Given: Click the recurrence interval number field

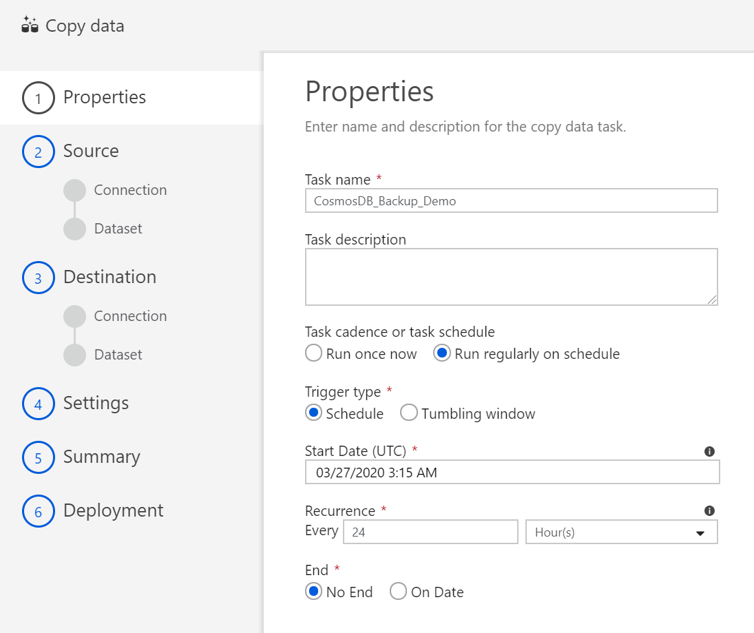Looking at the screenshot, I should [x=430, y=532].
